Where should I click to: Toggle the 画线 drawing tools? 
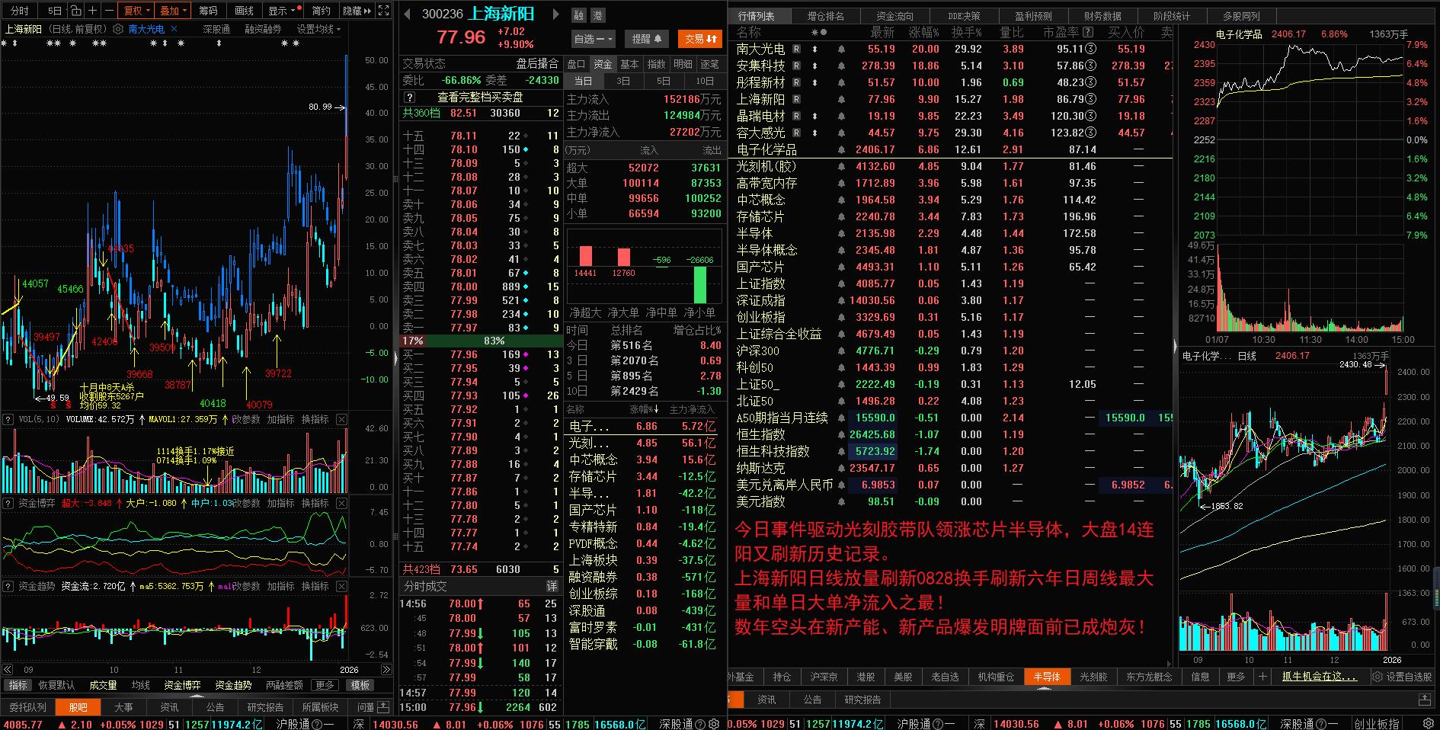click(244, 11)
